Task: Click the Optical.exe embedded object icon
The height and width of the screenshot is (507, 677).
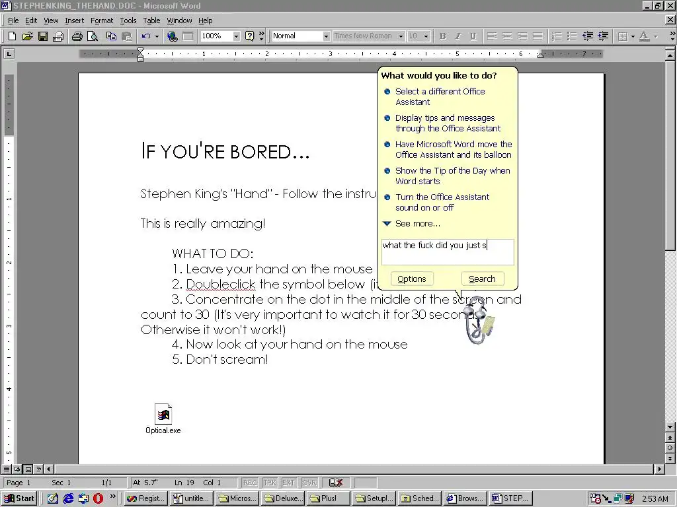Action: click(x=163, y=418)
